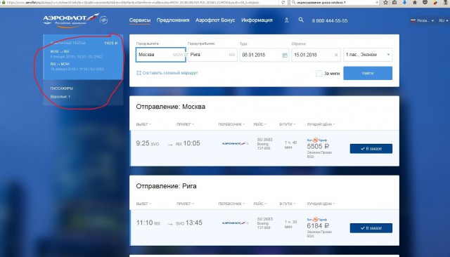Sort Moscow flights by 'Прилет' column
This screenshot has height=257, width=450.
click(185, 124)
